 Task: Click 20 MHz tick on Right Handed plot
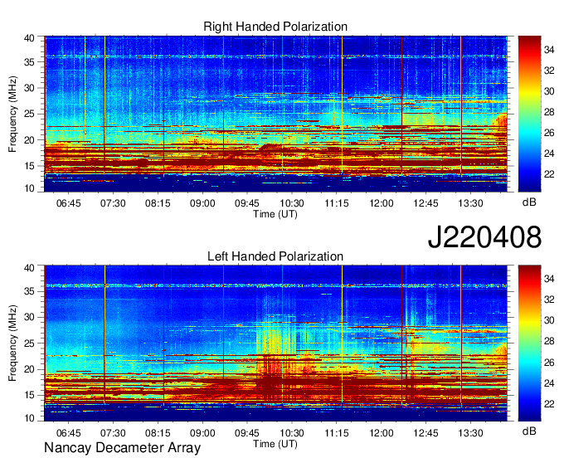(x=29, y=140)
